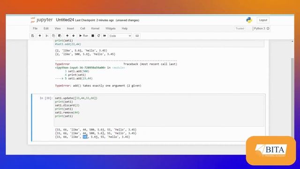Screen dimensions: 300x169
Task: Click the Python logo icon
Action: point(249,20)
